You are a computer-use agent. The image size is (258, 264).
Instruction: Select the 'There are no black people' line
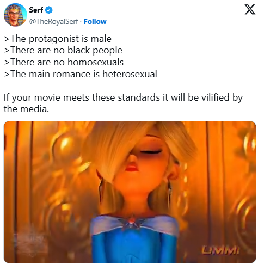pos(63,50)
